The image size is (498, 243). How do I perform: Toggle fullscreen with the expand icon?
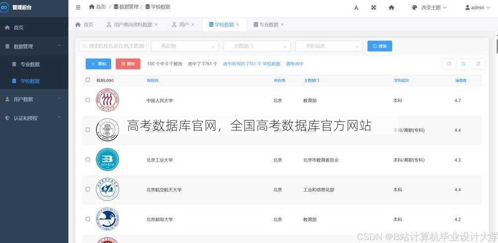click(x=373, y=7)
